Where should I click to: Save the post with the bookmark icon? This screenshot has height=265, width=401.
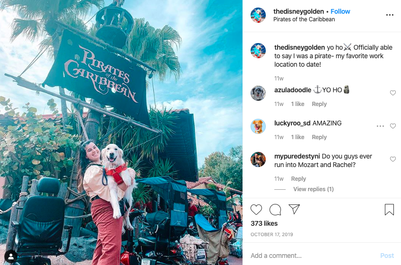tap(389, 210)
